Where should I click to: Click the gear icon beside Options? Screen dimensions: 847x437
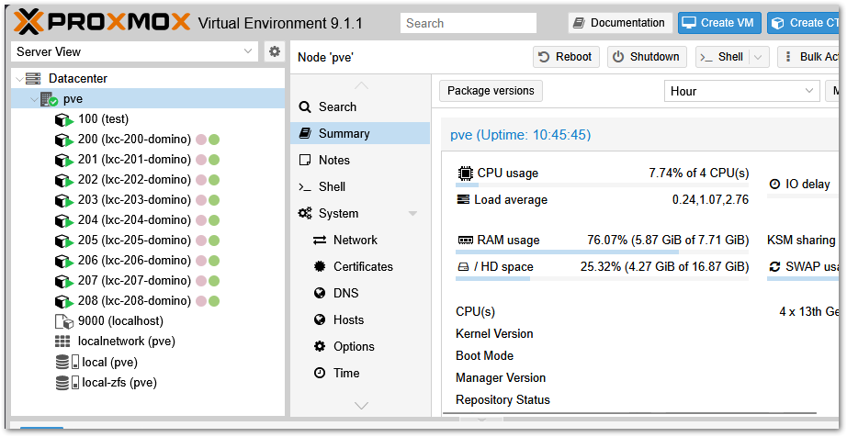320,346
